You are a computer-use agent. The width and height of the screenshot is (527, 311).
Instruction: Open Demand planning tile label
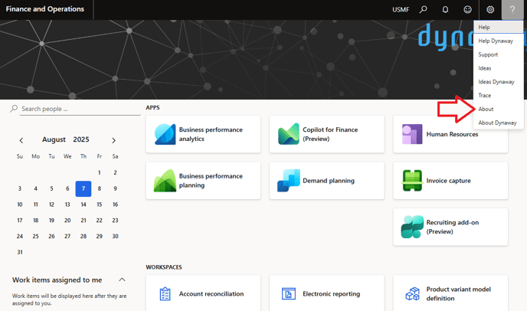[329, 181]
